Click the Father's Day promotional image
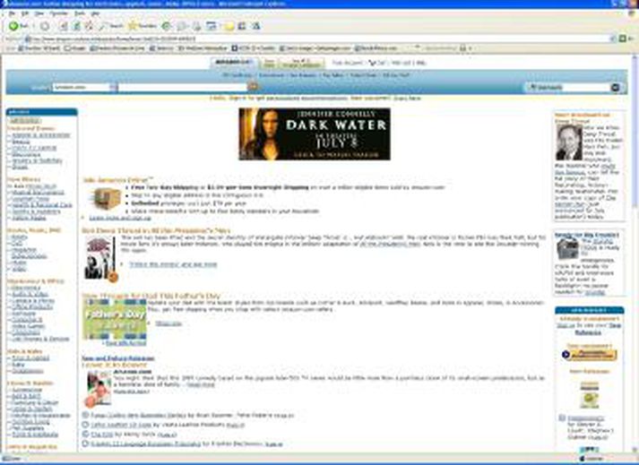Screen dimensions: 639x465 (x=115, y=319)
